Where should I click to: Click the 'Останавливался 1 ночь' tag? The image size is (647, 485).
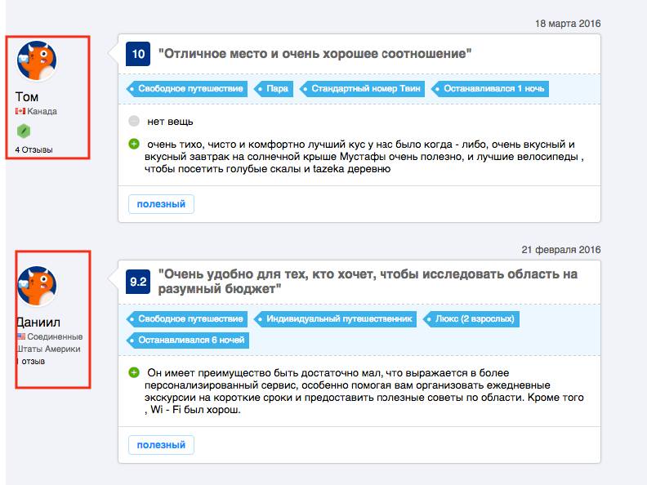tap(489, 88)
